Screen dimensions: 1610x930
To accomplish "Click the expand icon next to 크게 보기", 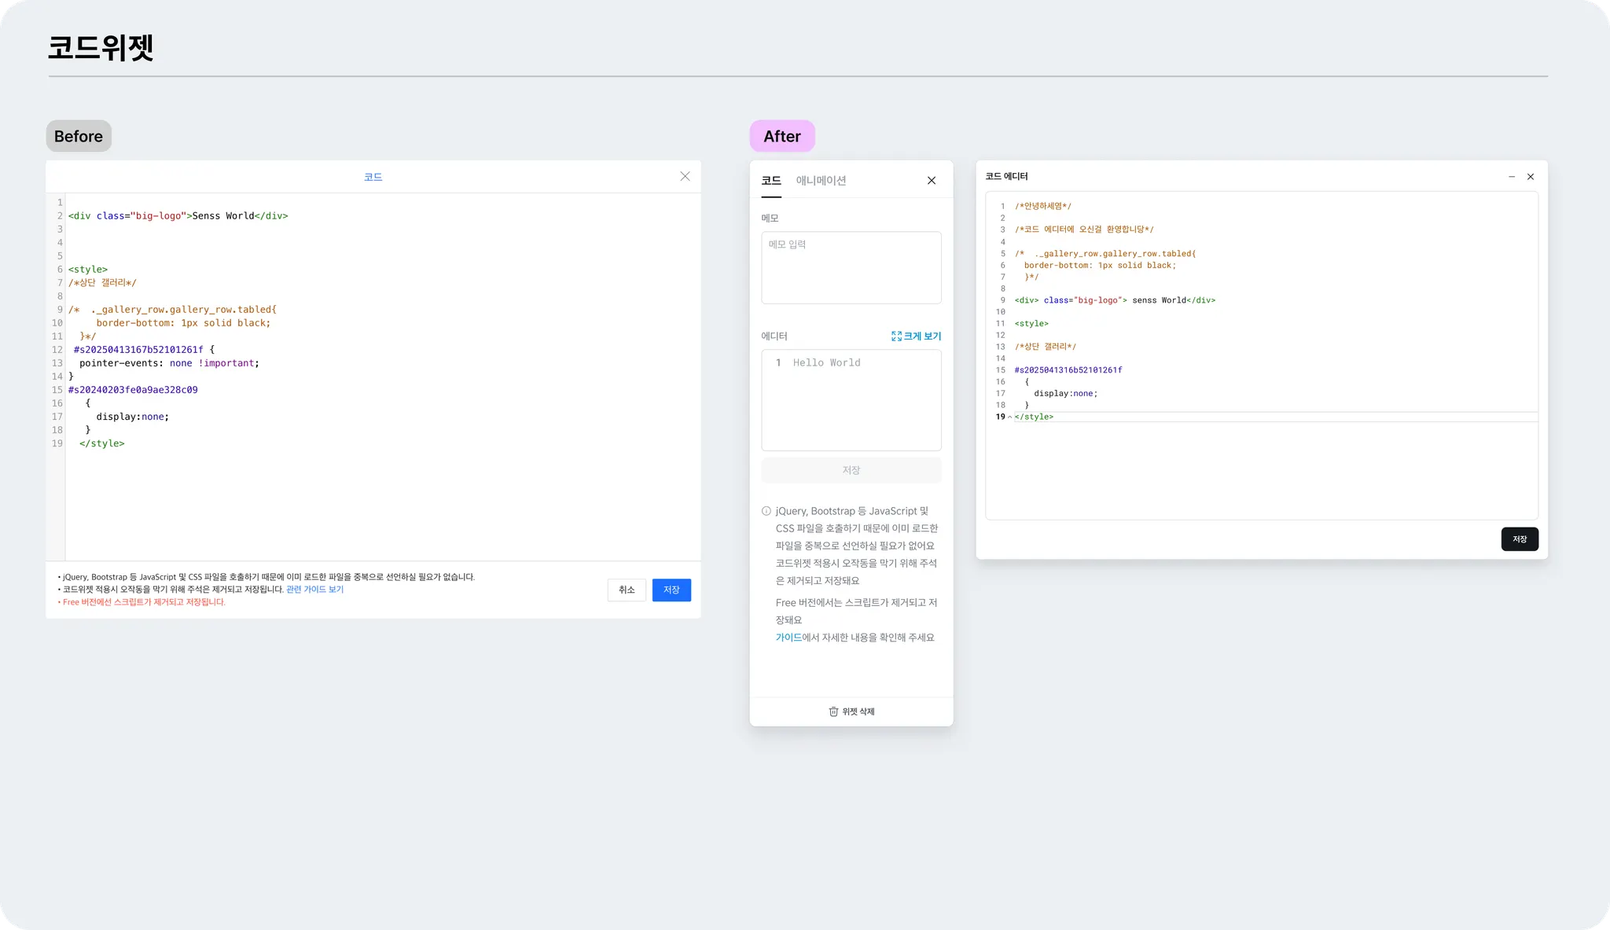I will [x=896, y=336].
